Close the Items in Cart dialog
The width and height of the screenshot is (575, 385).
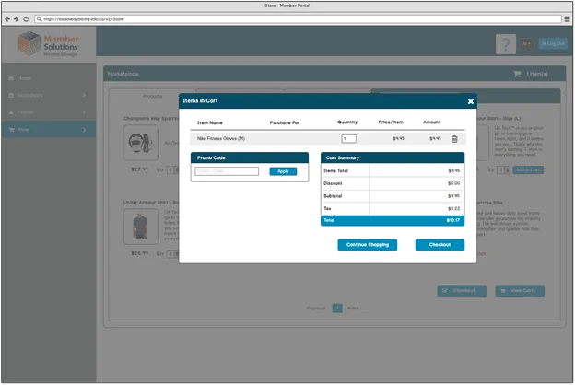471,101
